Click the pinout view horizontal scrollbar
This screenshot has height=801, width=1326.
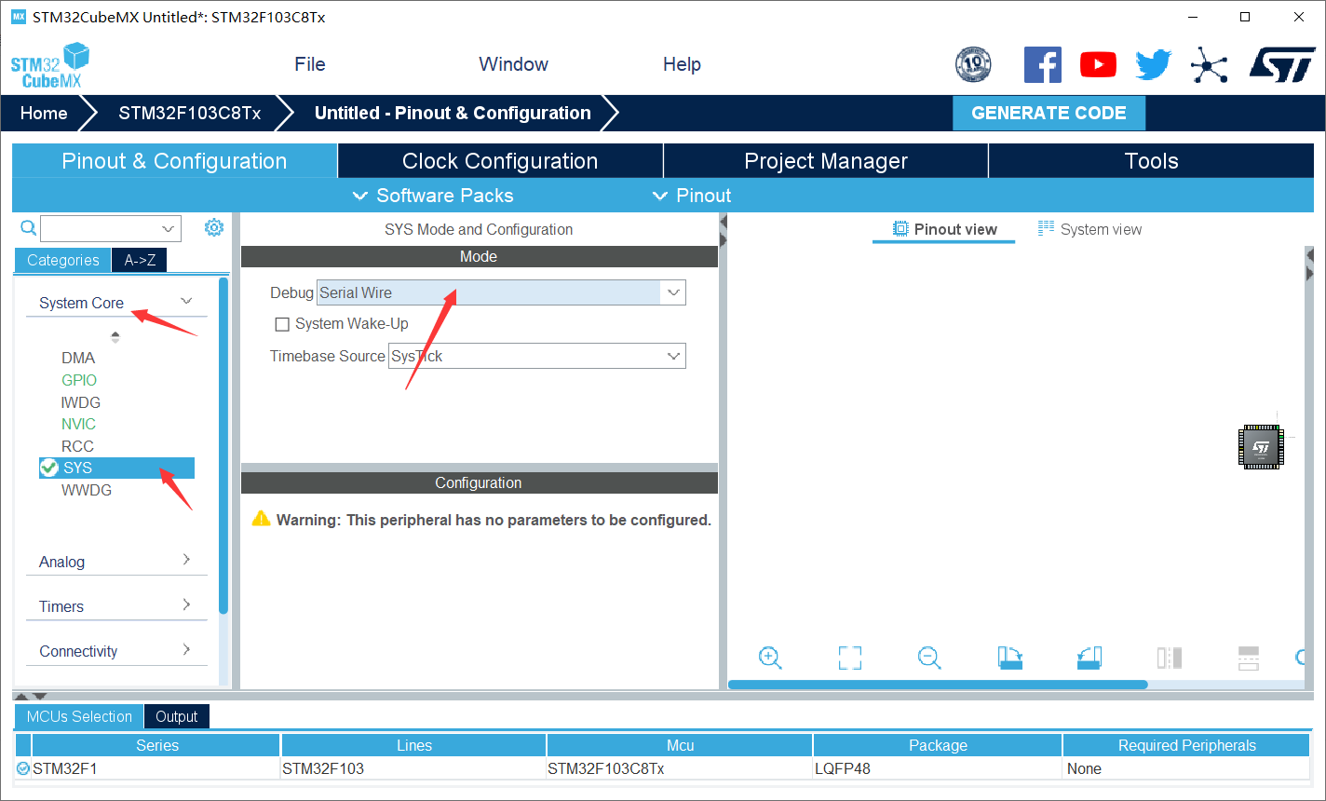point(938,685)
